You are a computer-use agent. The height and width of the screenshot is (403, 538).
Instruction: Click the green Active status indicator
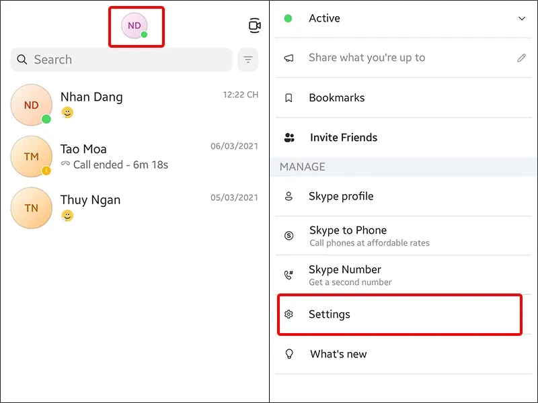(x=289, y=18)
